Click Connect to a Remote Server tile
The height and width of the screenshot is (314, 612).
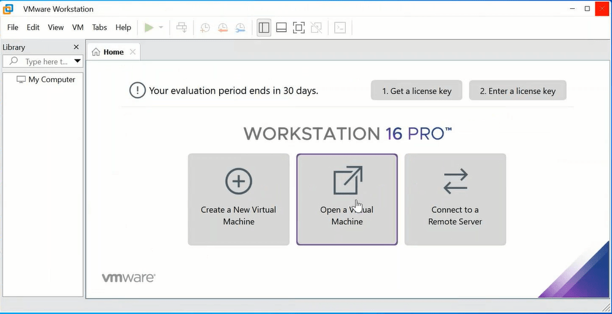click(x=455, y=200)
